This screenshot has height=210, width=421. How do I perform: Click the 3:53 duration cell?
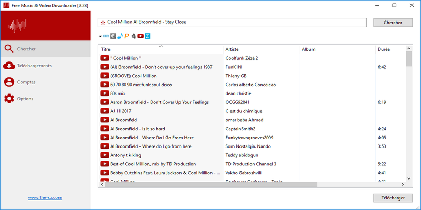382,146
